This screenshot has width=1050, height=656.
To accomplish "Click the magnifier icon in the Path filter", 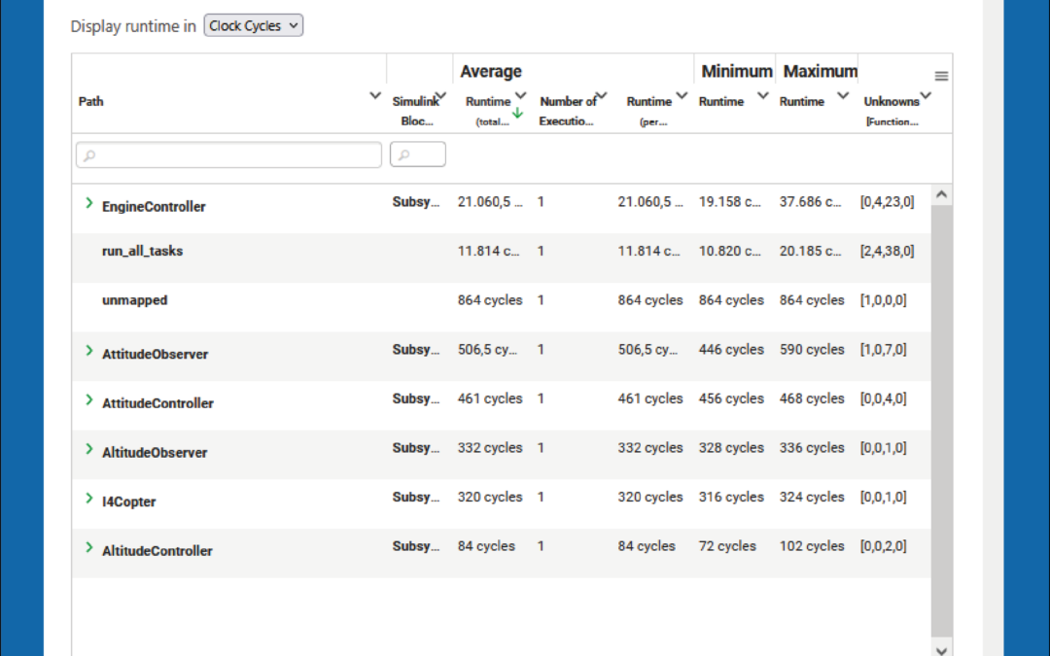I will pyautogui.click(x=89, y=155).
